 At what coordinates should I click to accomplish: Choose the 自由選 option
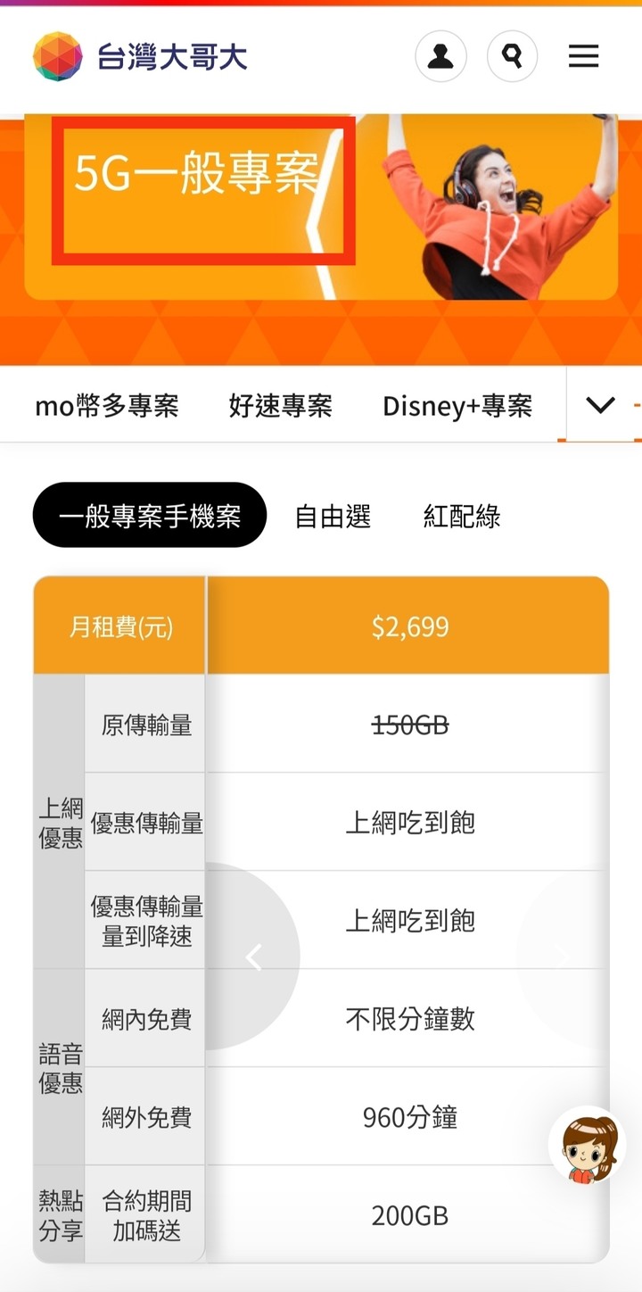tap(333, 516)
